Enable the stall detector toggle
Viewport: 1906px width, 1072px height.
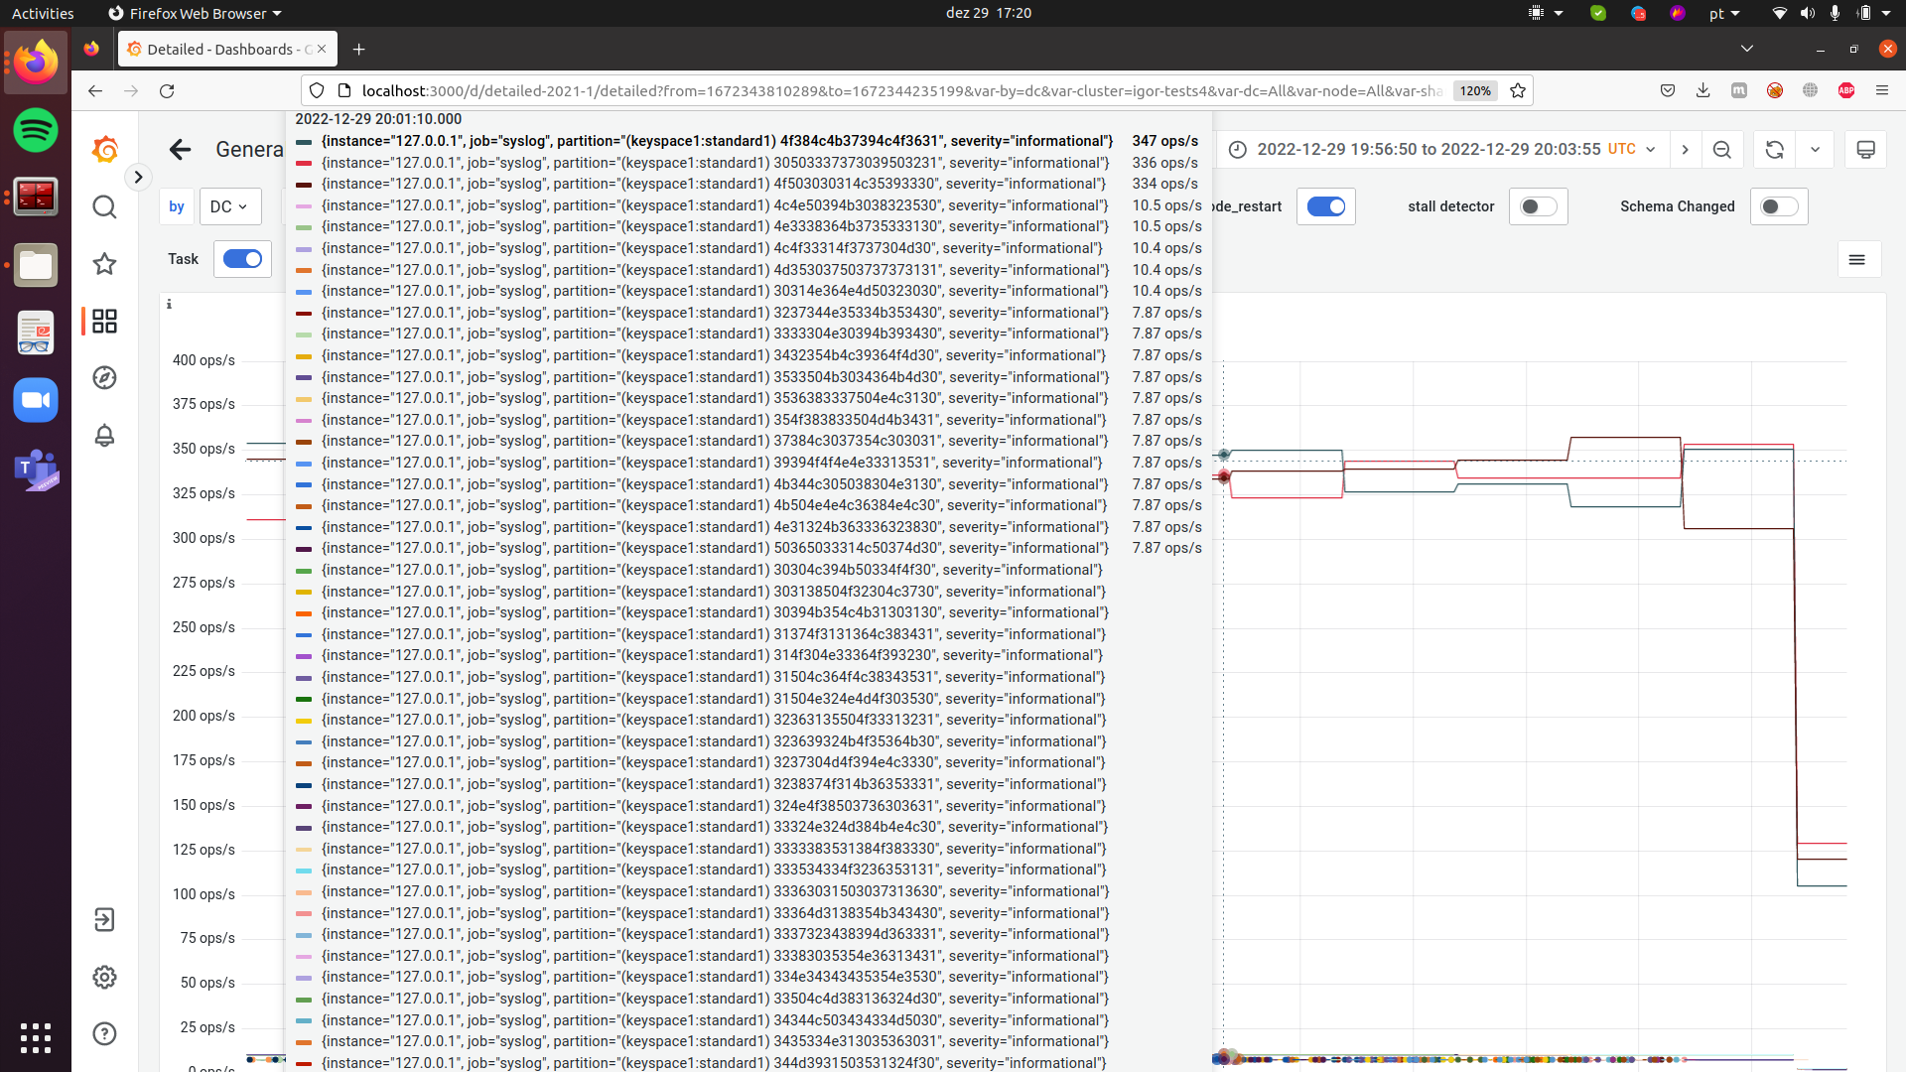[1538, 206]
